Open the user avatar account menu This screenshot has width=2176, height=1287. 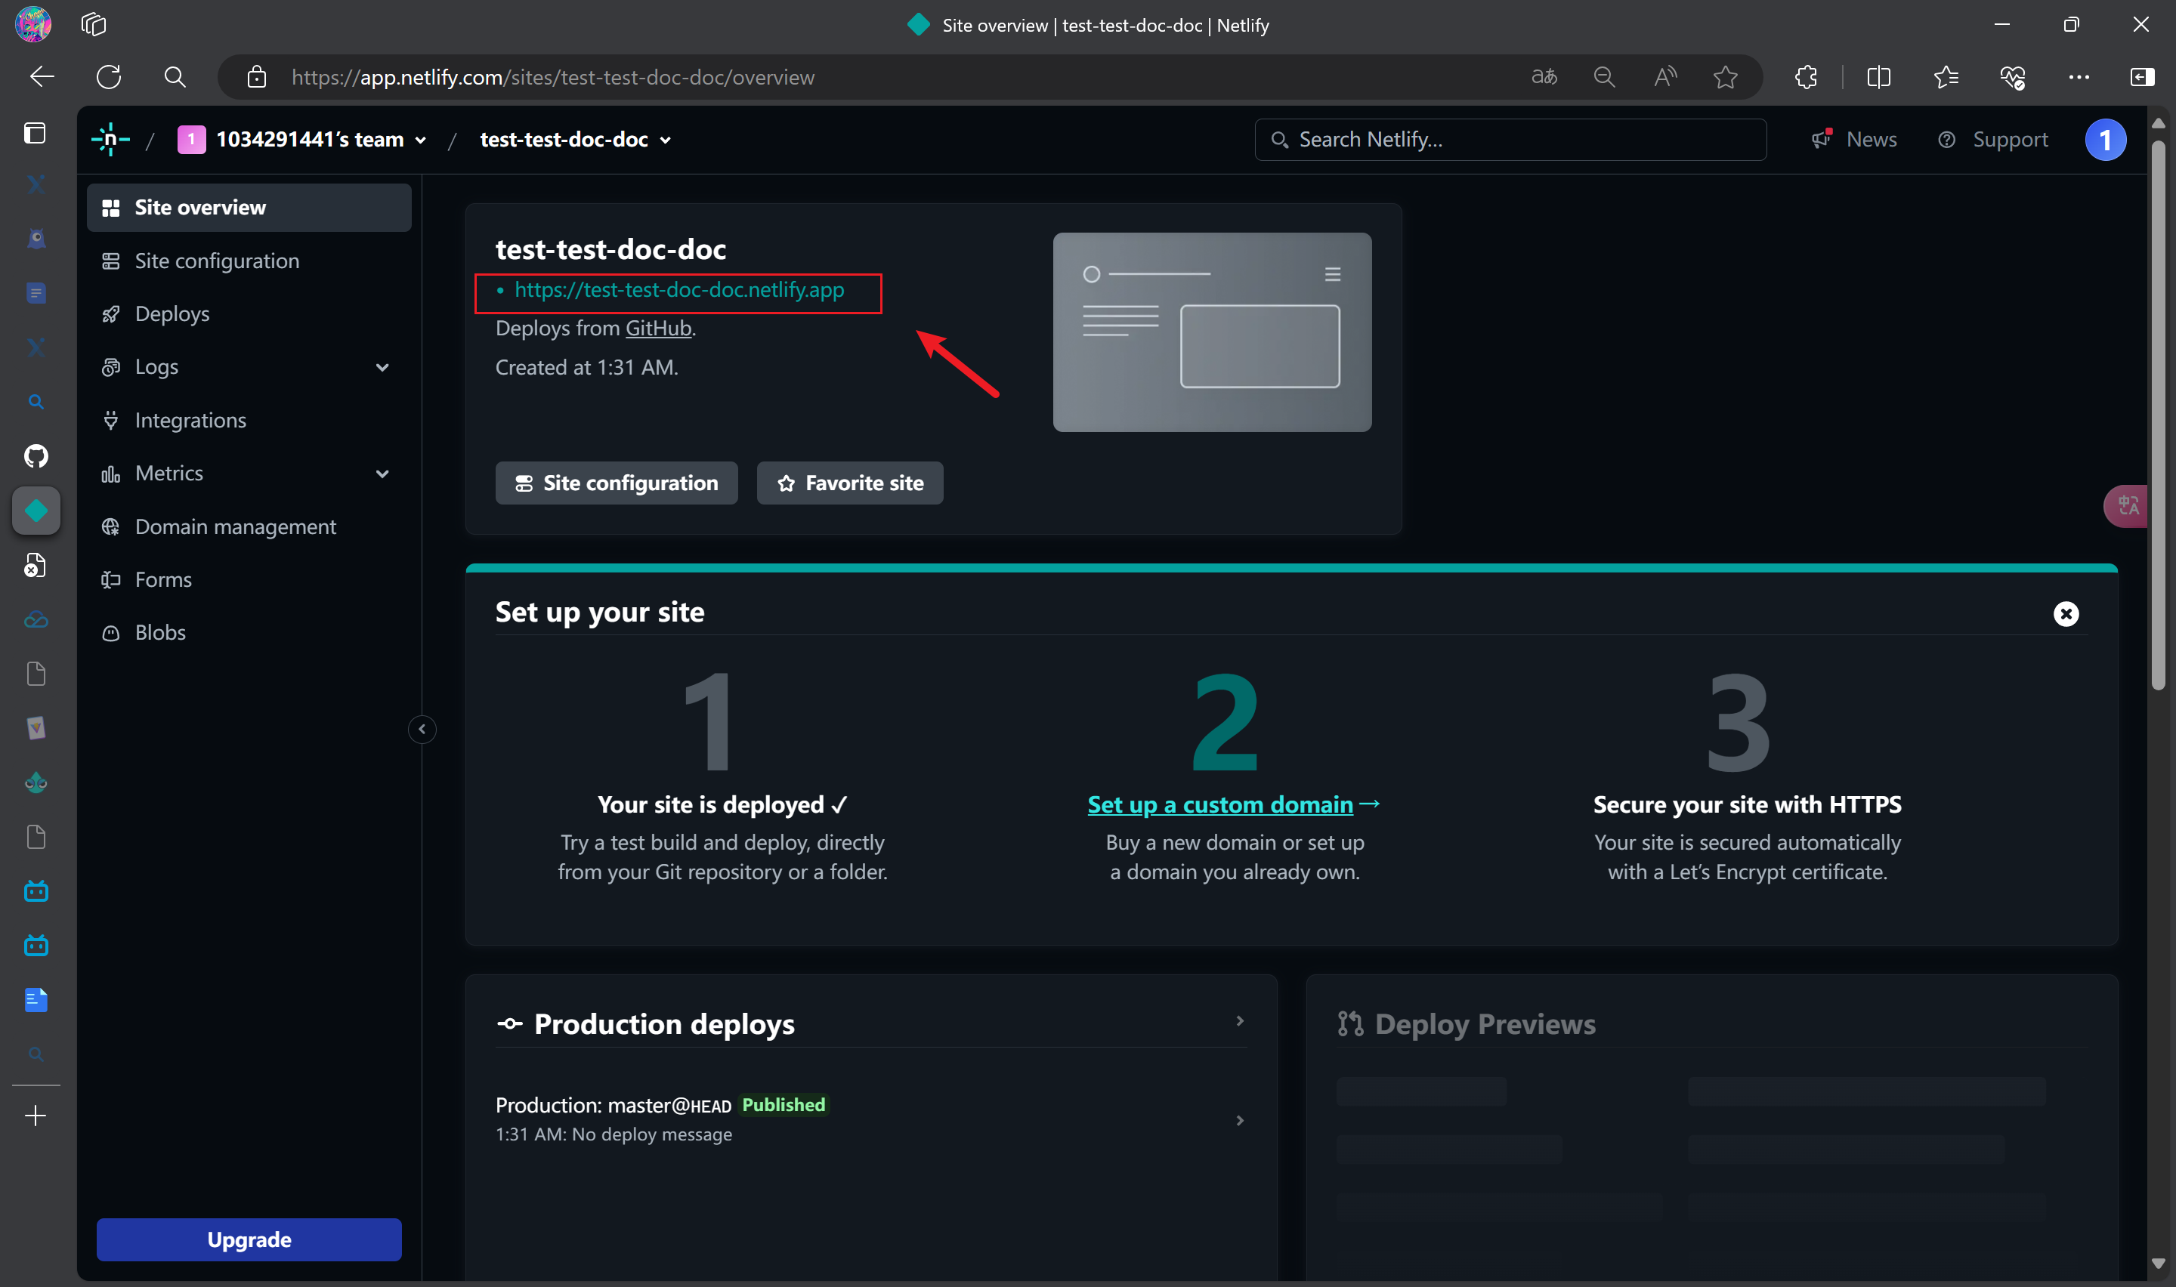(2104, 140)
